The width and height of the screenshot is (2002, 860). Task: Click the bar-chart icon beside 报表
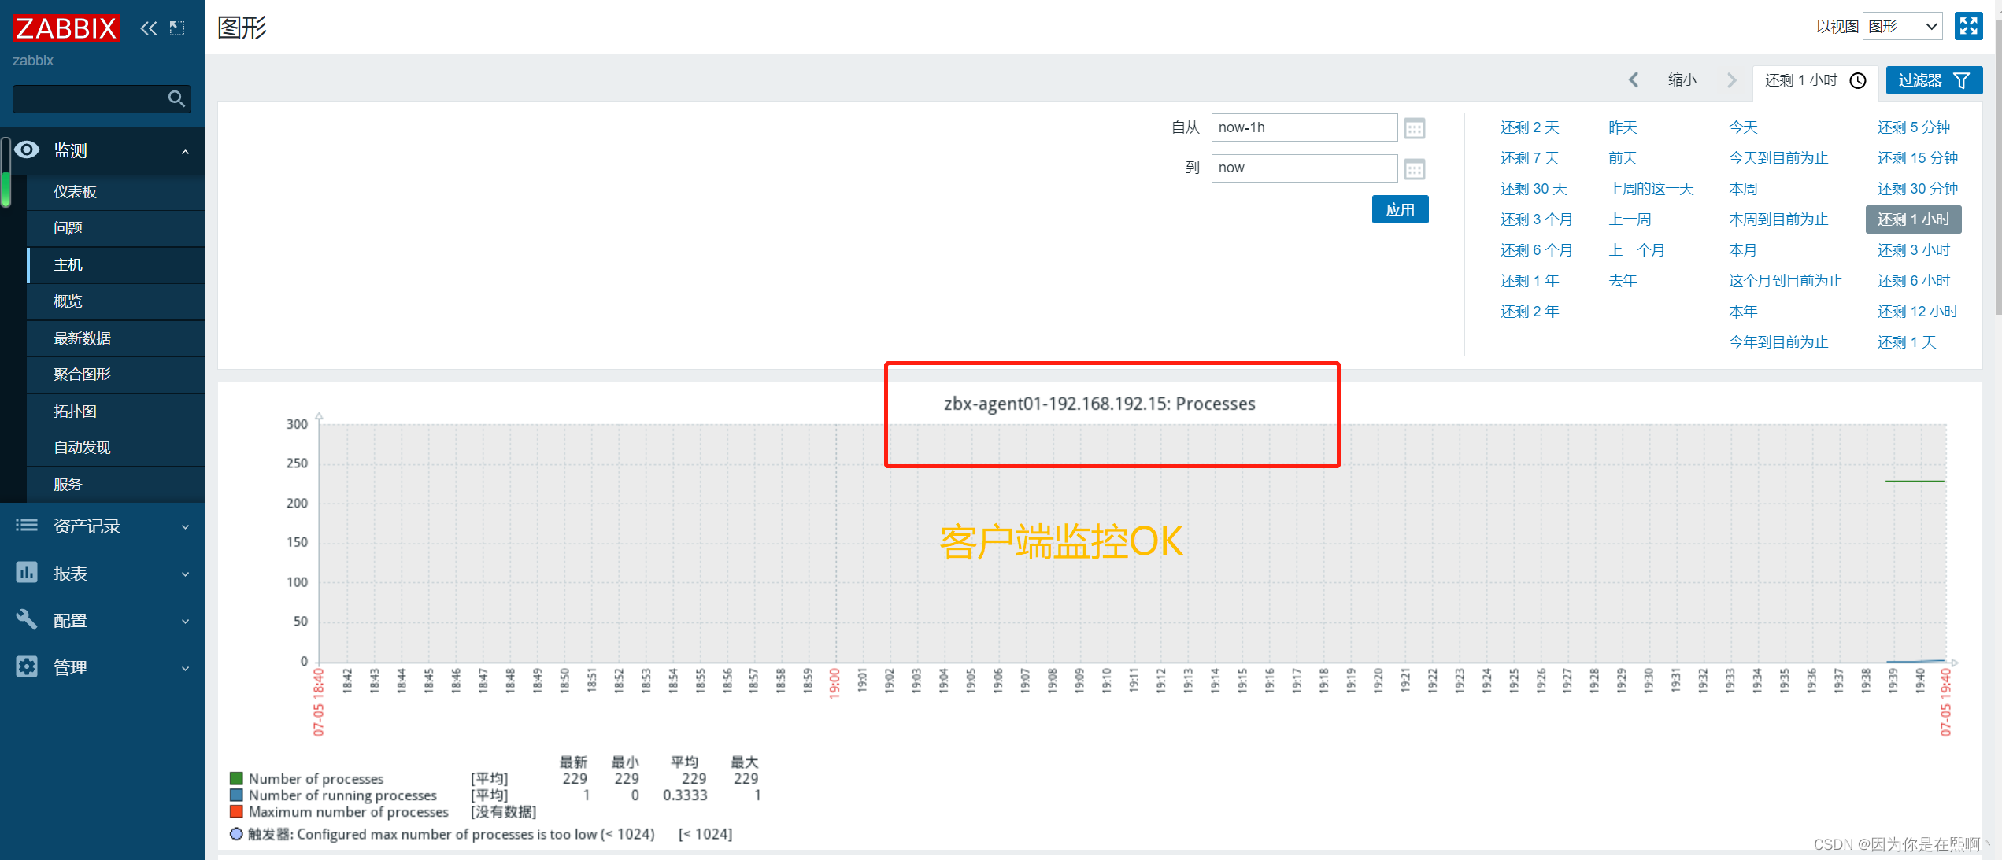tap(27, 573)
